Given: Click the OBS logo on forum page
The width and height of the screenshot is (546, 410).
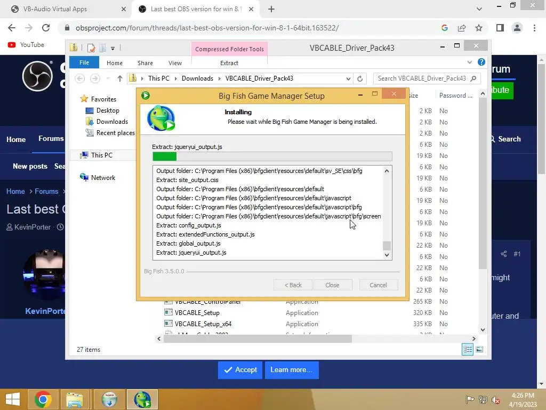Looking at the screenshot, I should (38, 76).
